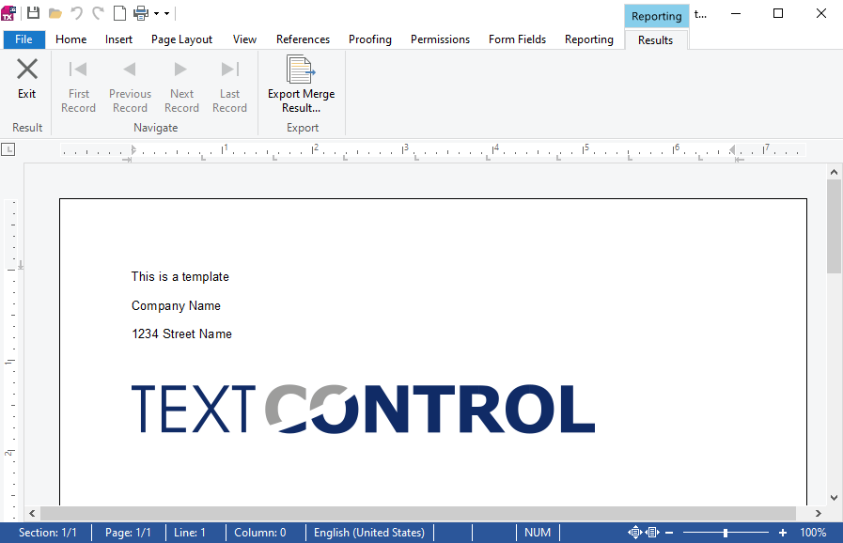This screenshot has height=543, width=843.
Task: Go to the Previous Record
Action: [x=130, y=86]
